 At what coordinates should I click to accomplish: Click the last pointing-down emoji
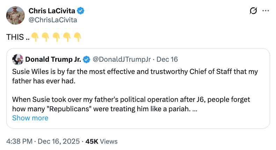point(78,37)
